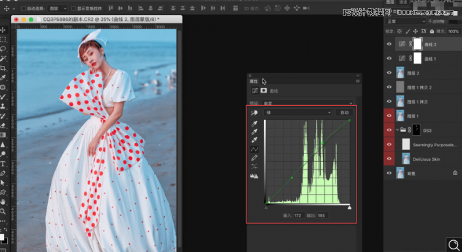
Task: Toggle visibility of the 曲线 2 layer
Action: pos(389,44)
